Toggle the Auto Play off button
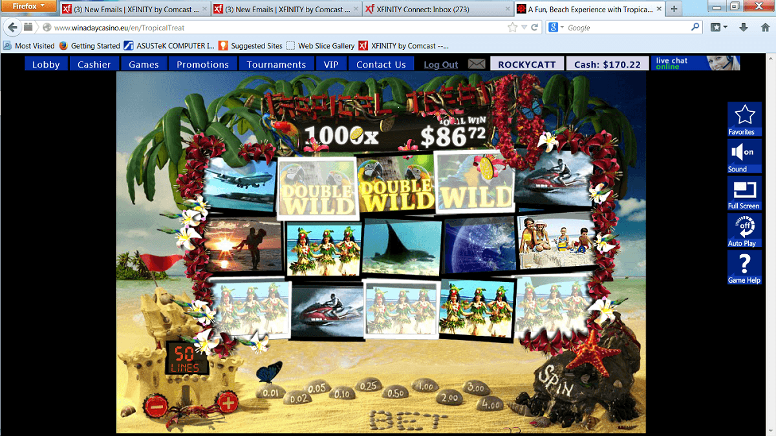This screenshot has width=776, height=436. point(744,230)
